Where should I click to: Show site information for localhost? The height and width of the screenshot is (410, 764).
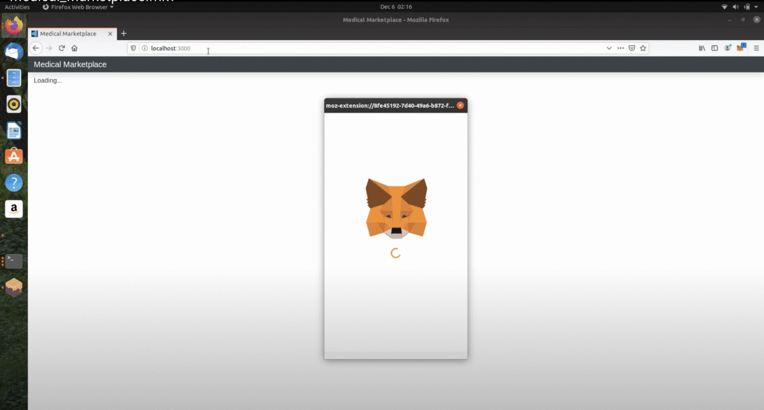(x=145, y=48)
